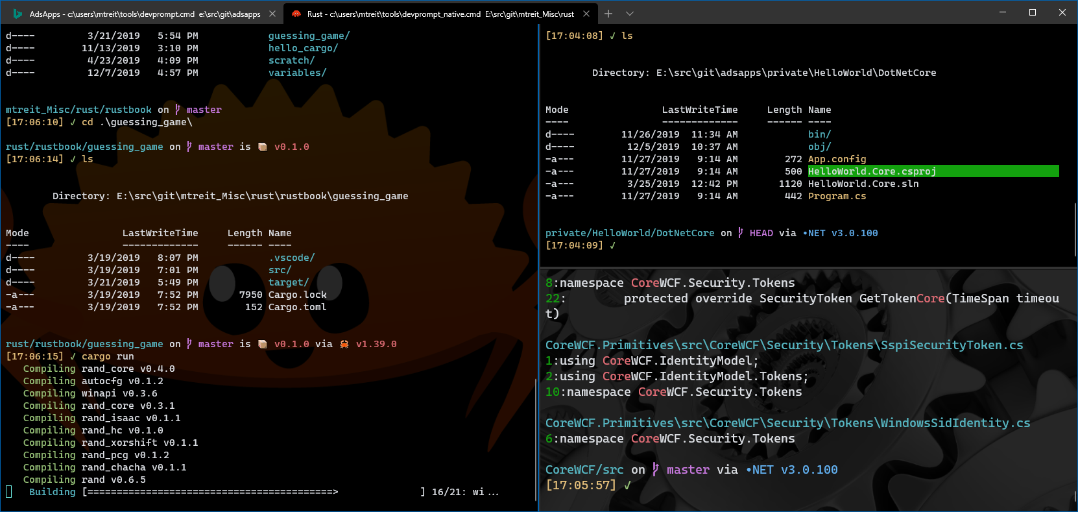Open the new-tab profile dropdown arrow
This screenshot has width=1078, height=512.
[630, 13]
